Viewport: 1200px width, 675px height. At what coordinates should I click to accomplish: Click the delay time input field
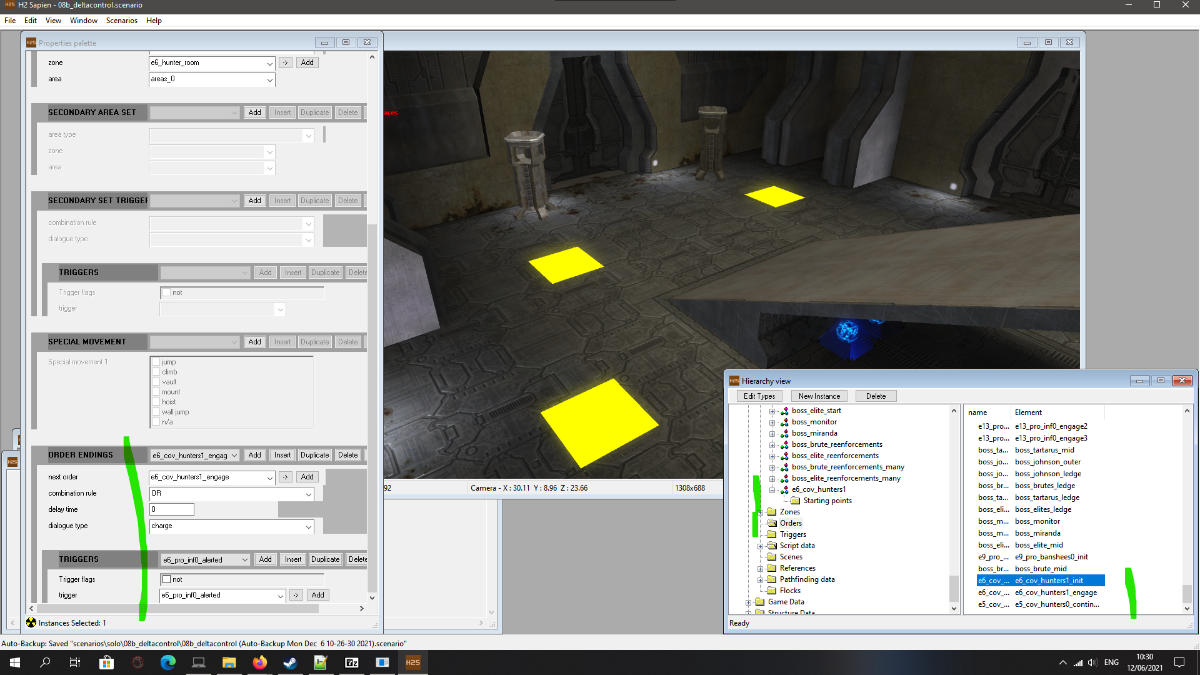pos(172,509)
